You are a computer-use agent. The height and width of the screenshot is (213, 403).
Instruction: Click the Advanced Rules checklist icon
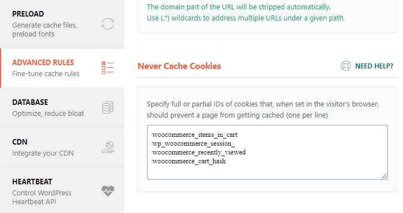point(108,68)
